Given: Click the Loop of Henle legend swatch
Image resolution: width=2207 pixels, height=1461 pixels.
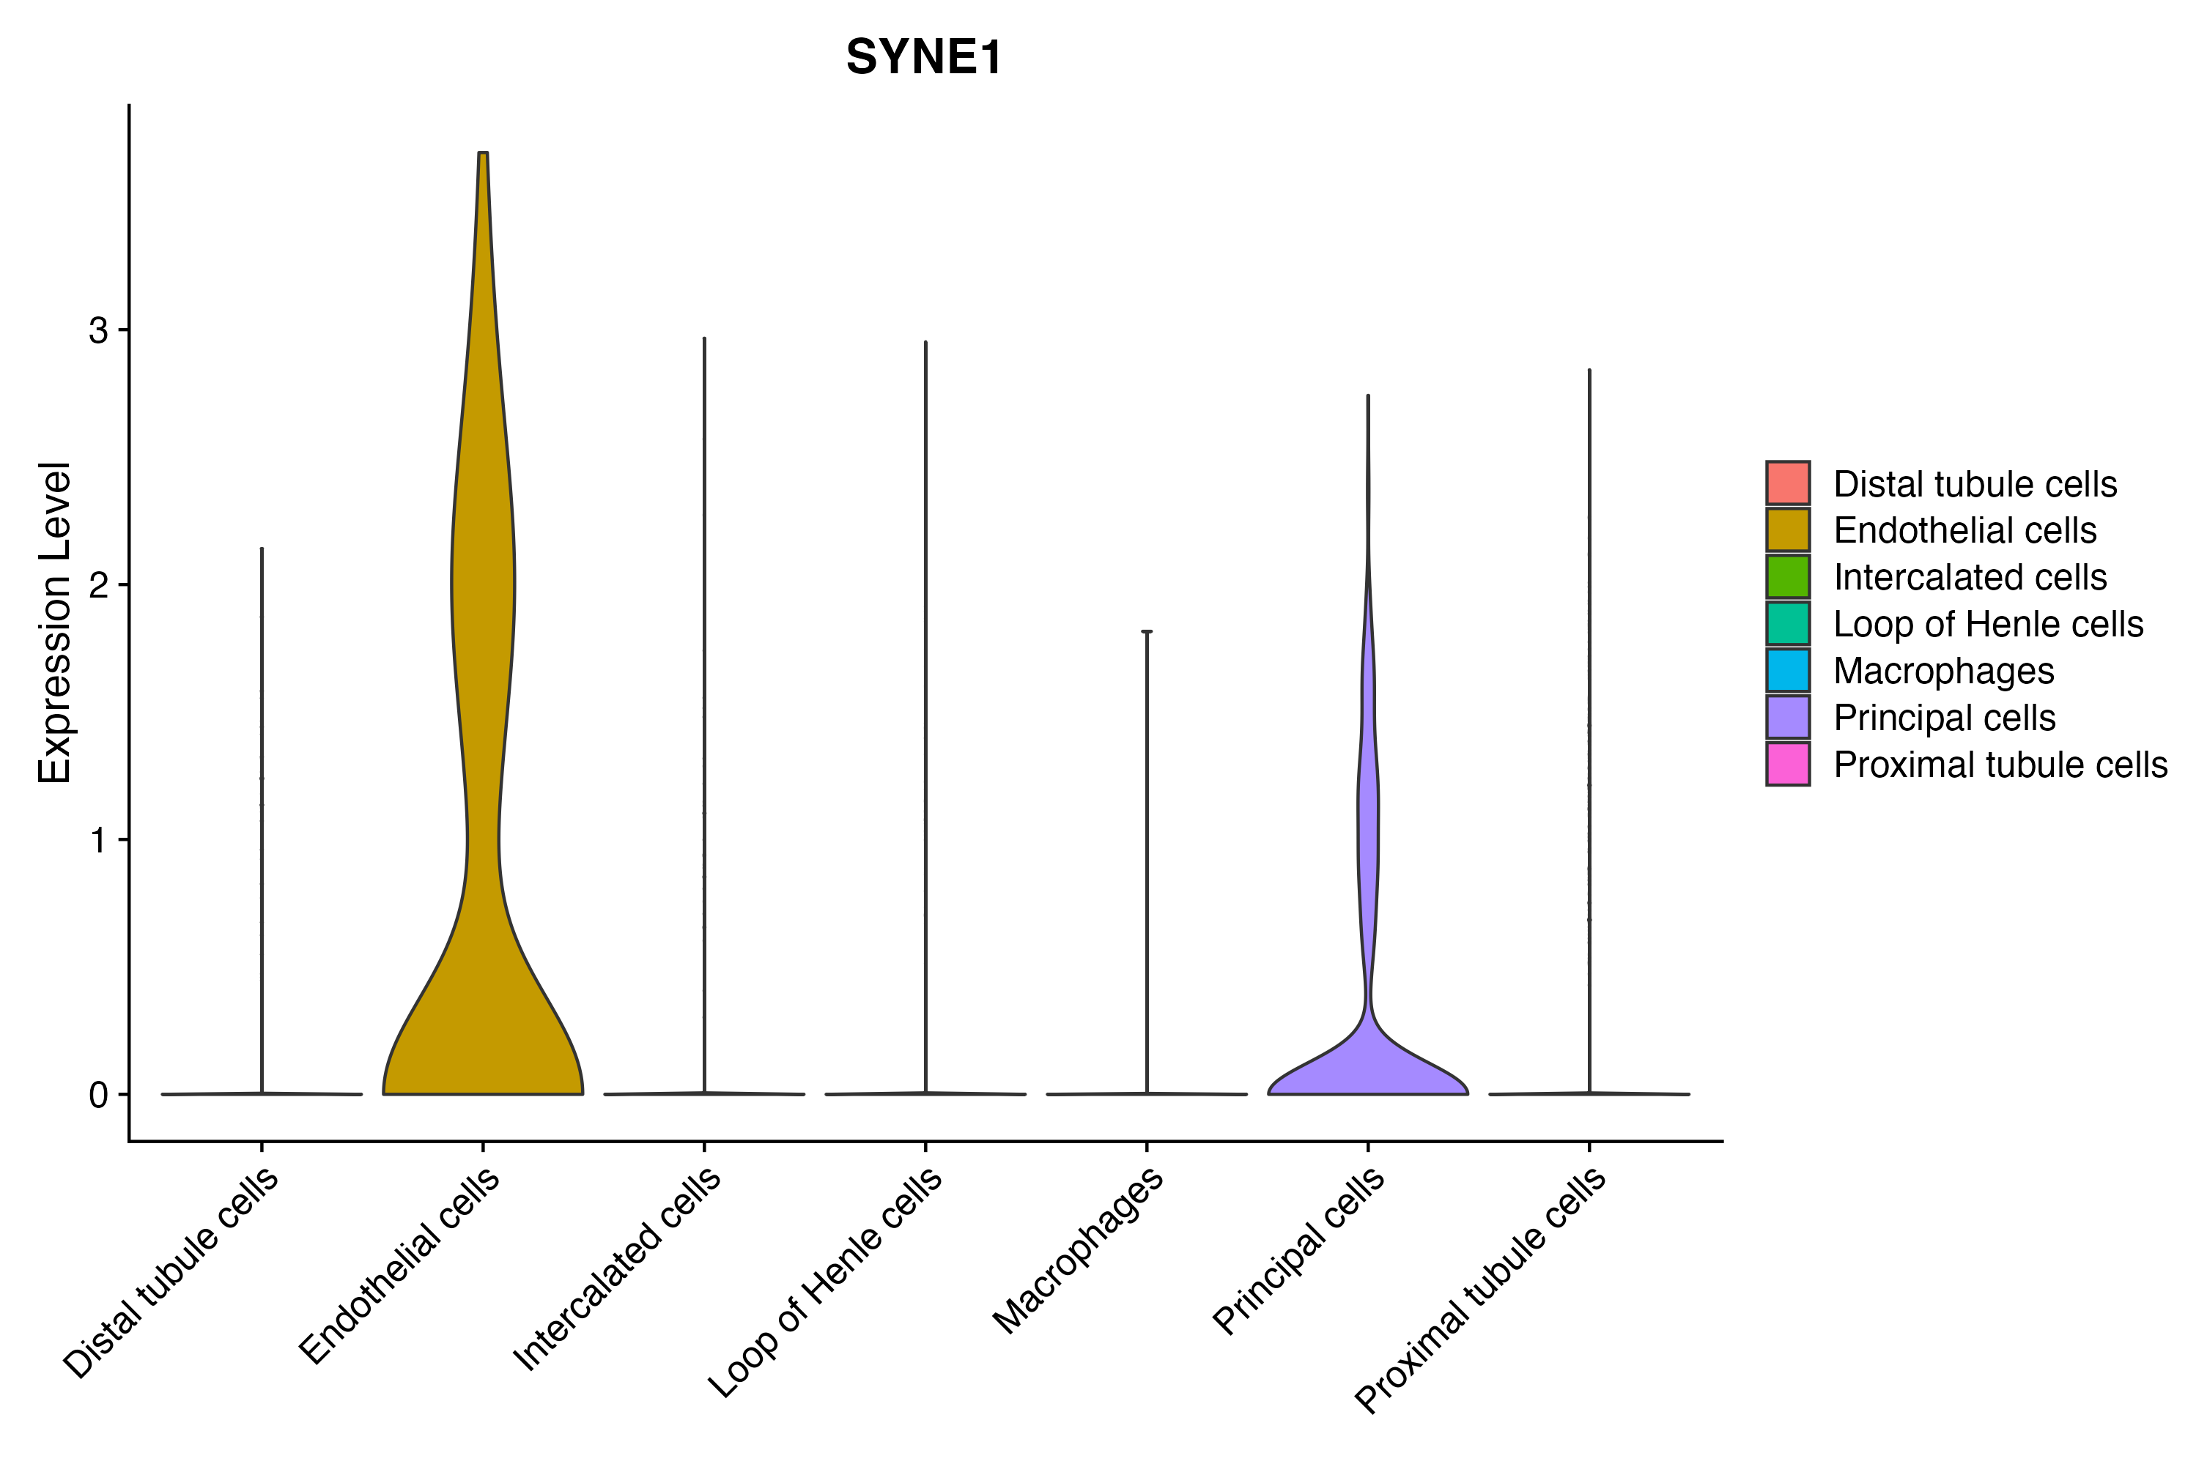Looking at the screenshot, I should [x=1786, y=623].
